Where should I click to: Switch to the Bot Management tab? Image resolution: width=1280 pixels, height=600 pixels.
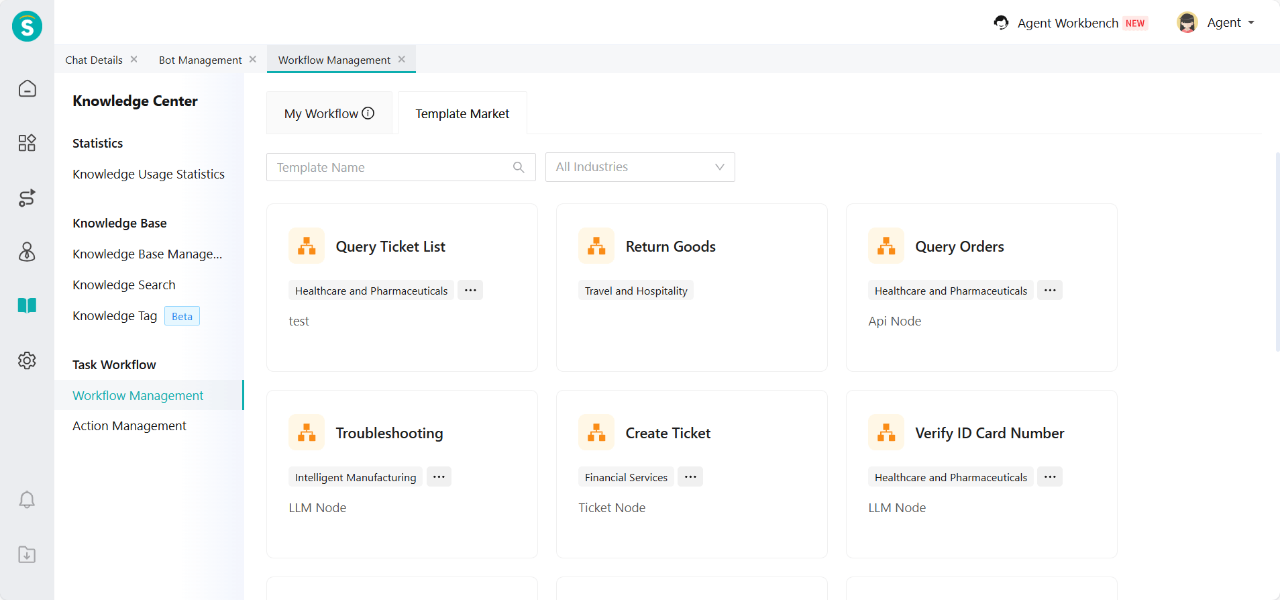coord(200,60)
